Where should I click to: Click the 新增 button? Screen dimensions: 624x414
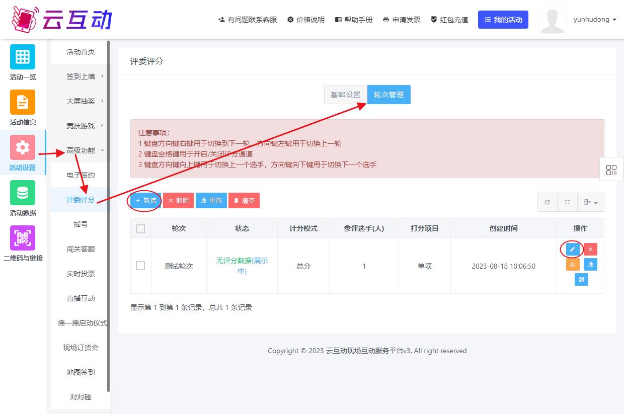click(x=145, y=201)
